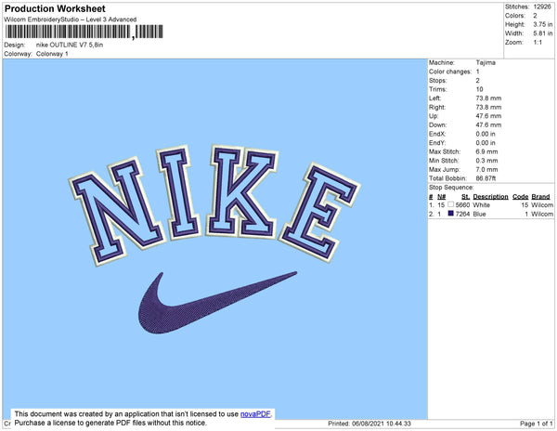557x431 pixels.
Task: Click the Max Stitch value '6.9 mm'
Action: [x=486, y=151]
